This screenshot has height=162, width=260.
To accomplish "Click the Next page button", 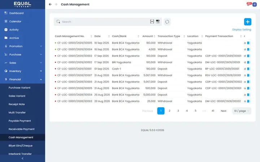I will point(224,111).
